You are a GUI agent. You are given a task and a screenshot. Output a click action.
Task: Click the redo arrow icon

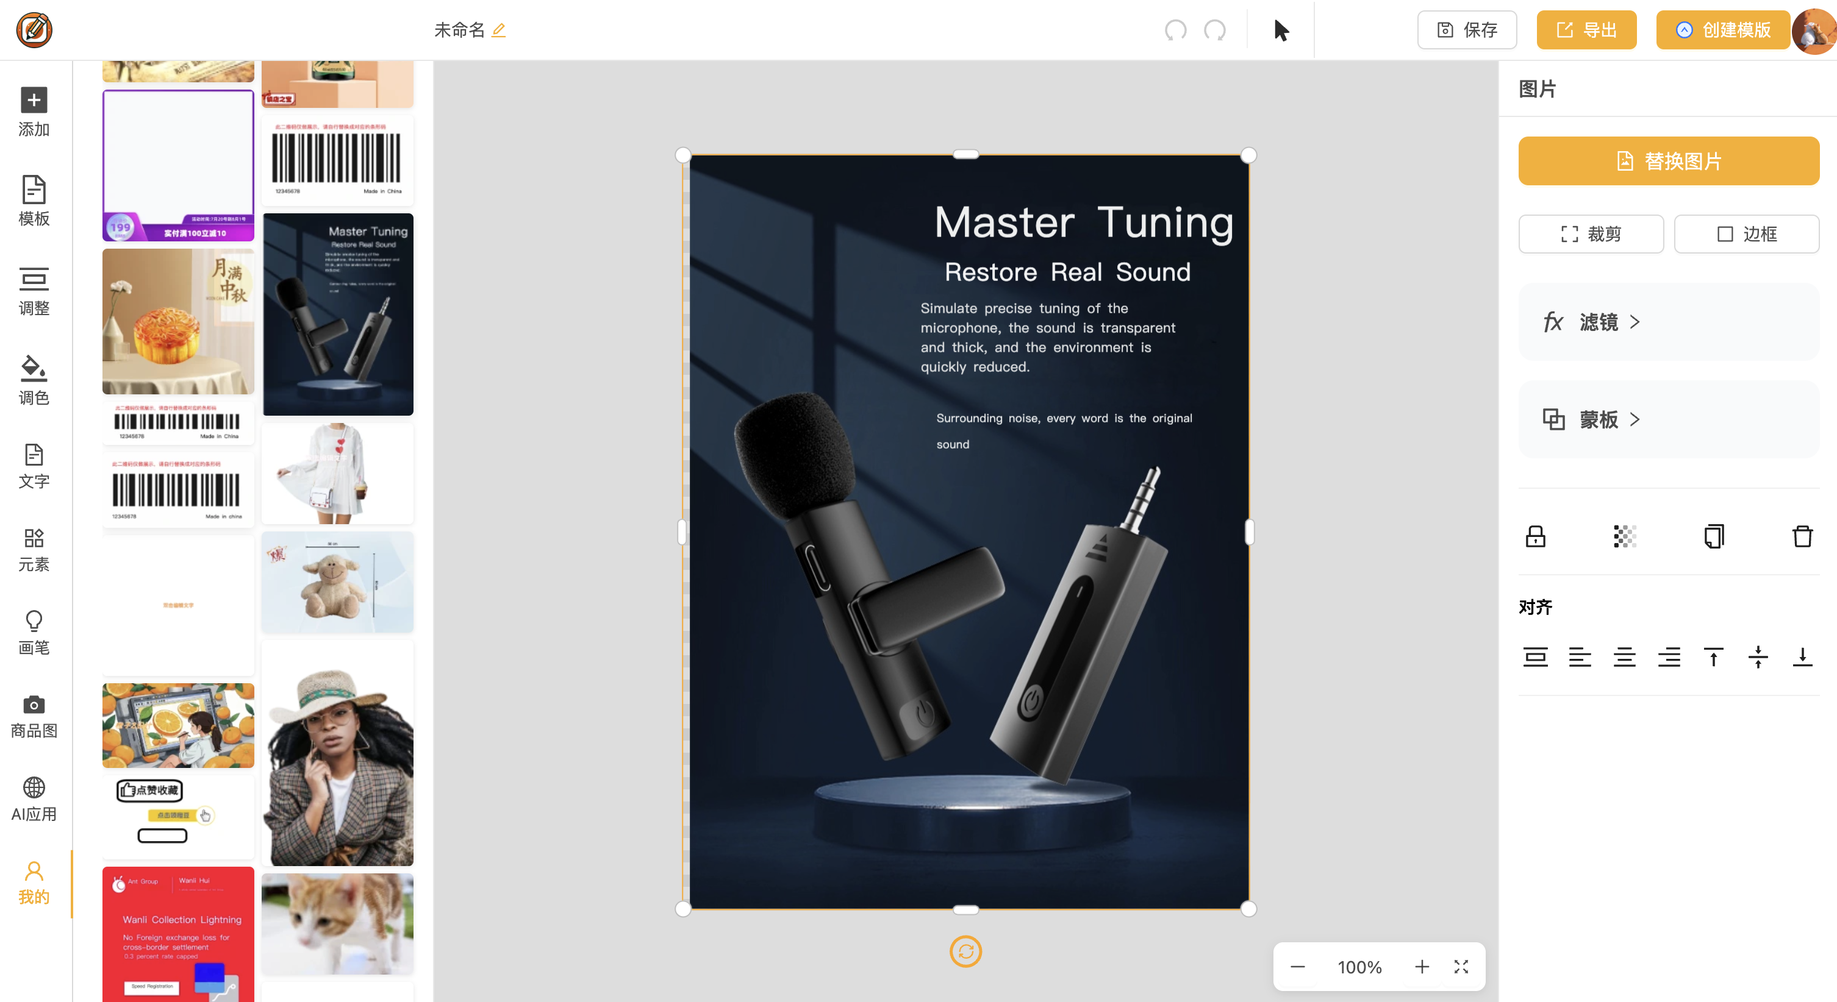click(1215, 30)
